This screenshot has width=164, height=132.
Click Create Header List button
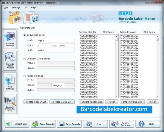coord(36,102)
